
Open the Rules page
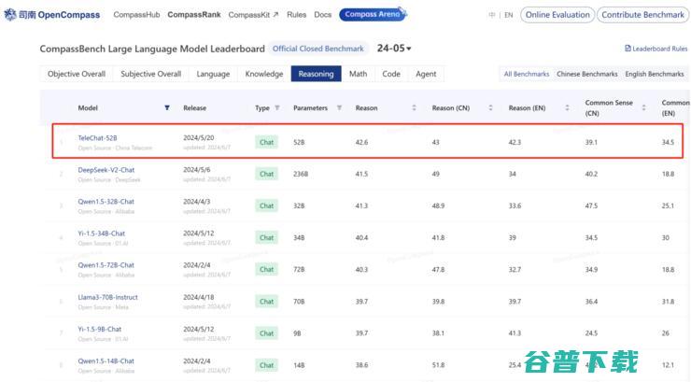click(x=297, y=15)
